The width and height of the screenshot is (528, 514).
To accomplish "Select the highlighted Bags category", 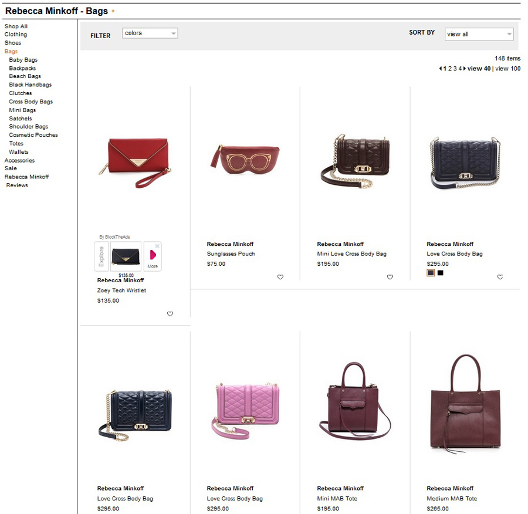I will tap(11, 51).
